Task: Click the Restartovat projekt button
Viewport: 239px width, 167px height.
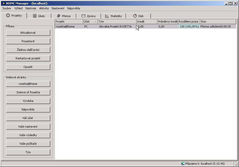Action: (28, 58)
